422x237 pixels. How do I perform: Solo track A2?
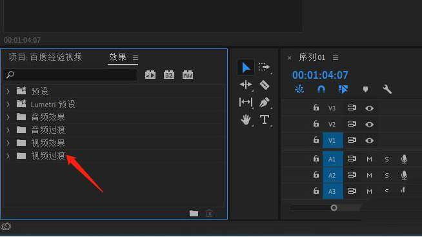coord(387,175)
